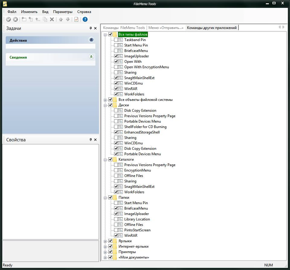Open the Вид menu
This screenshot has height=270, width=290.
[45, 12]
